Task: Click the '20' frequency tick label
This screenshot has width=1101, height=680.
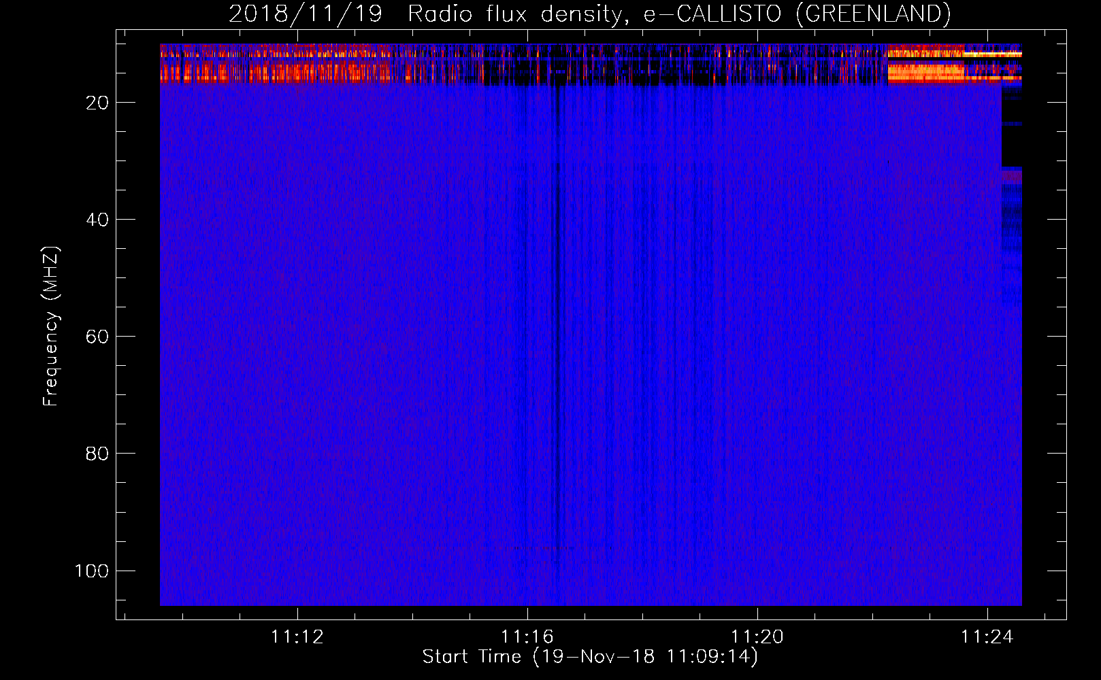Action: (x=97, y=103)
